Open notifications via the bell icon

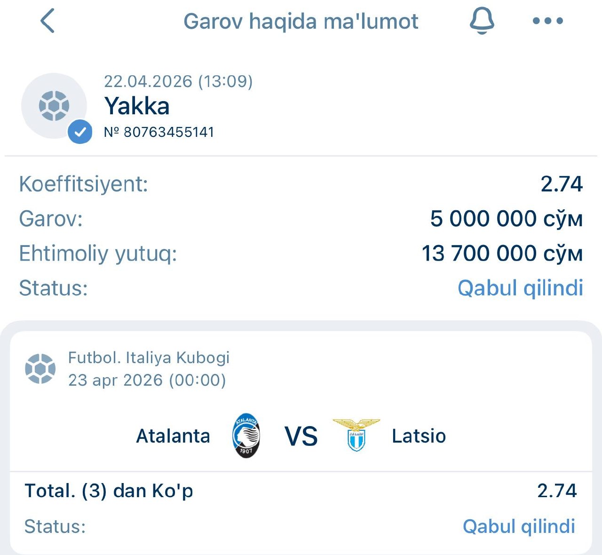(482, 21)
